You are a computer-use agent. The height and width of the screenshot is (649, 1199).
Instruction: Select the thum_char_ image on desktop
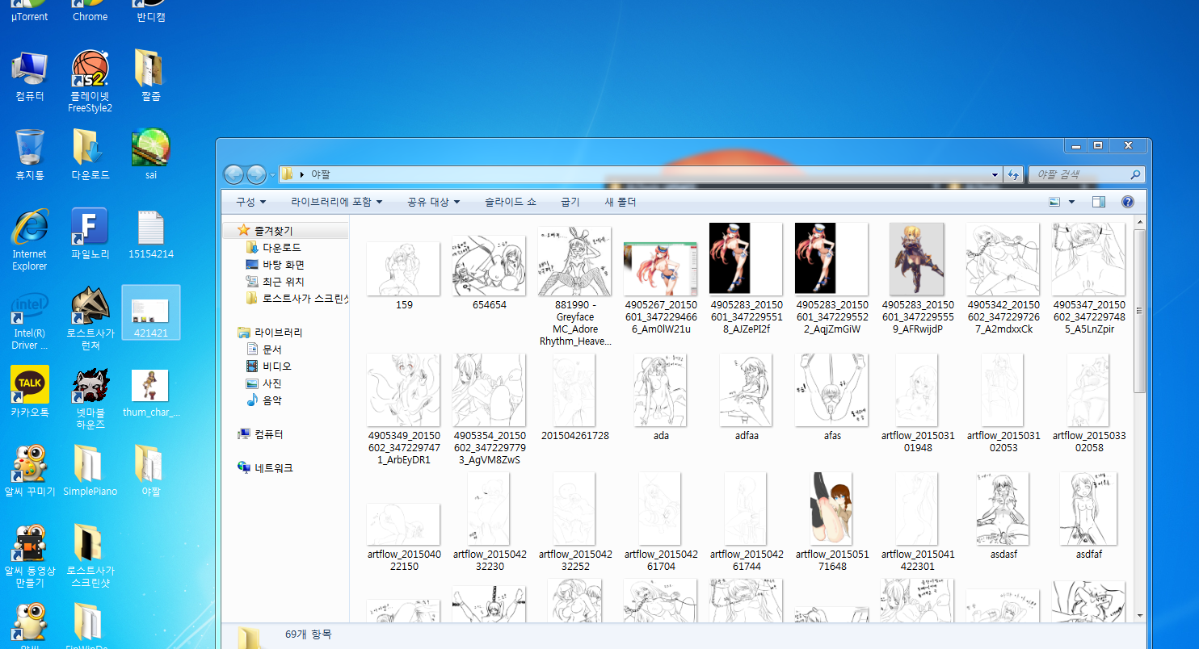[150, 392]
